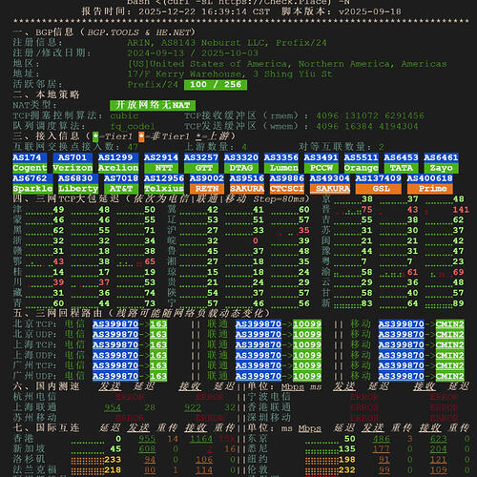Select the region line starting [US]United States
477x477 pixels.
287,64
